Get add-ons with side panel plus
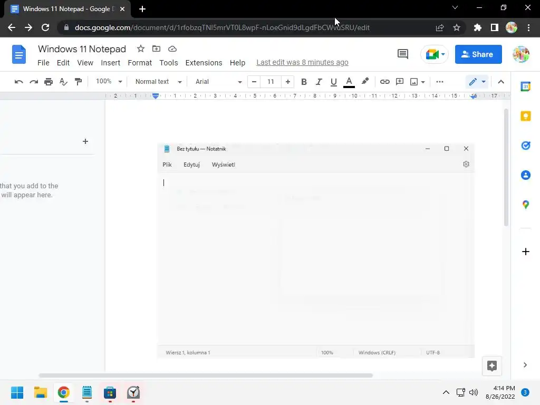The image size is (540, 405). [x=525, y=252]
